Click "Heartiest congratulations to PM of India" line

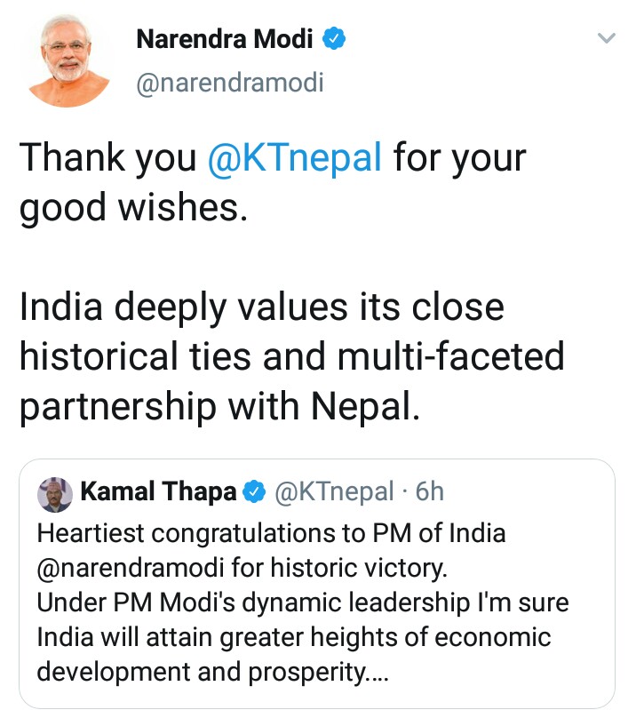coord(271,534)
